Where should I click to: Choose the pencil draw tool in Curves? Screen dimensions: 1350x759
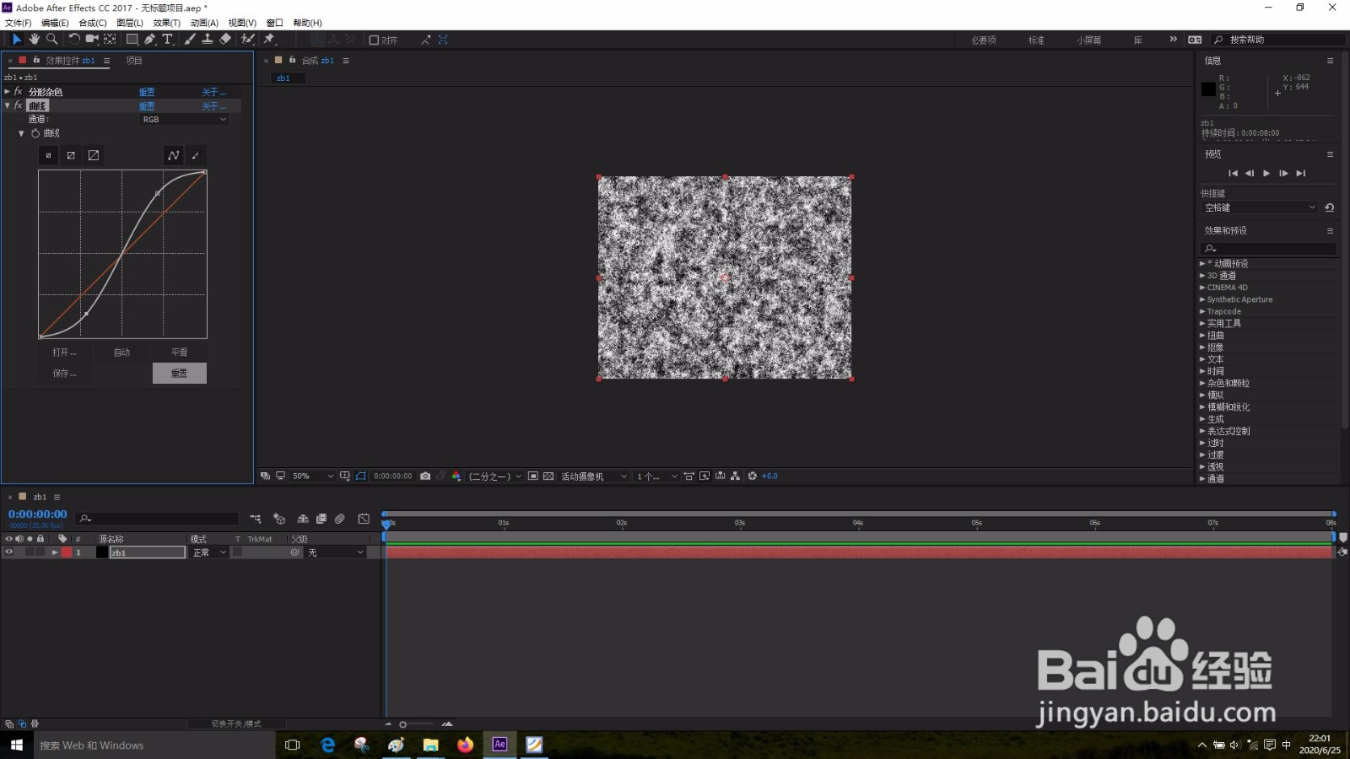(195, 155)
